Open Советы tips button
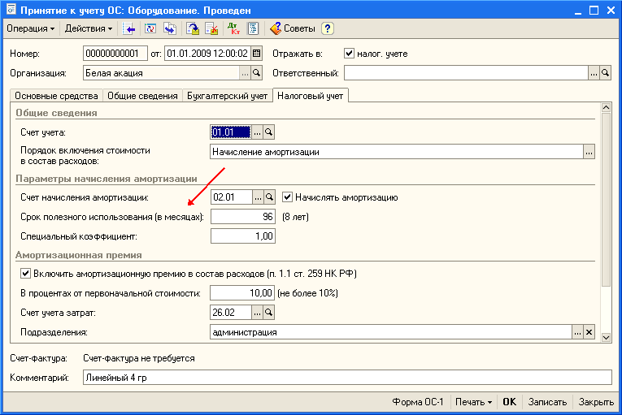 (293, 28)
